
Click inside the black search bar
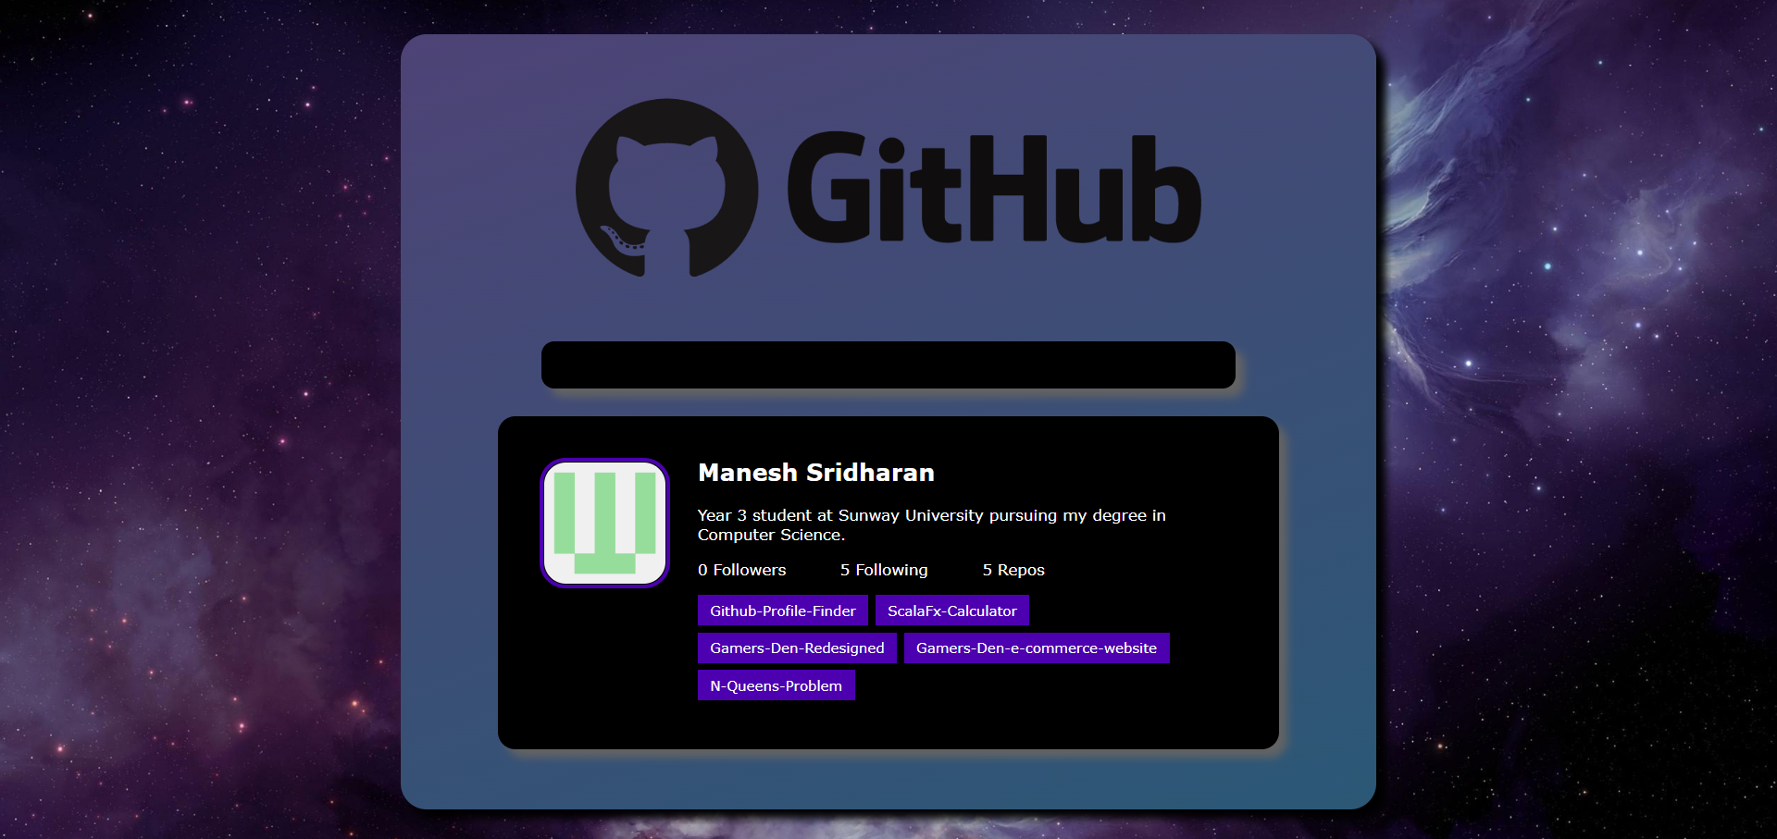tap(888, 364)
